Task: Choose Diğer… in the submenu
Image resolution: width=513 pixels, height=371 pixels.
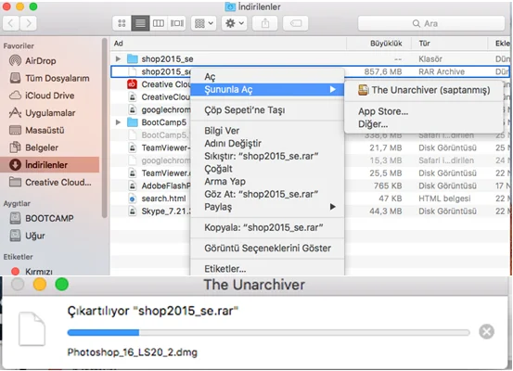Action: [424, 124]
